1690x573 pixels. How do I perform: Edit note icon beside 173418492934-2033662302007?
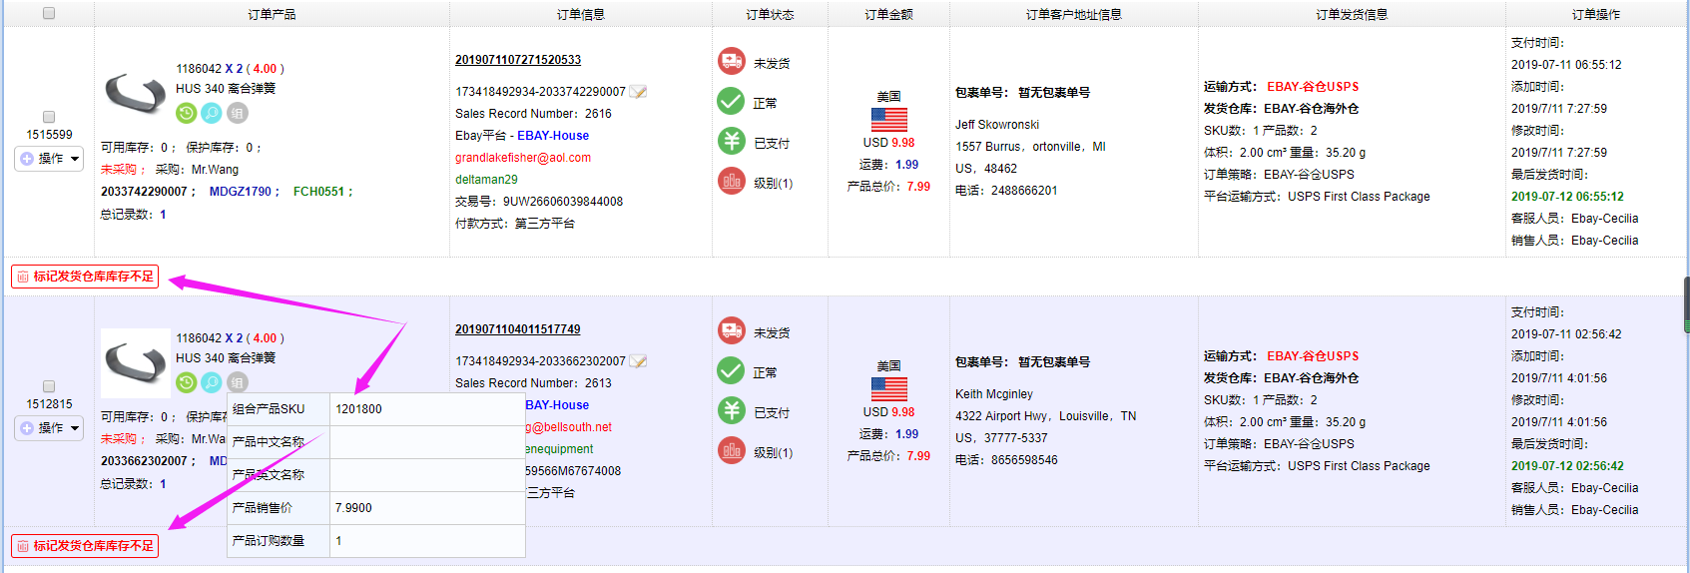coord(638,361)
